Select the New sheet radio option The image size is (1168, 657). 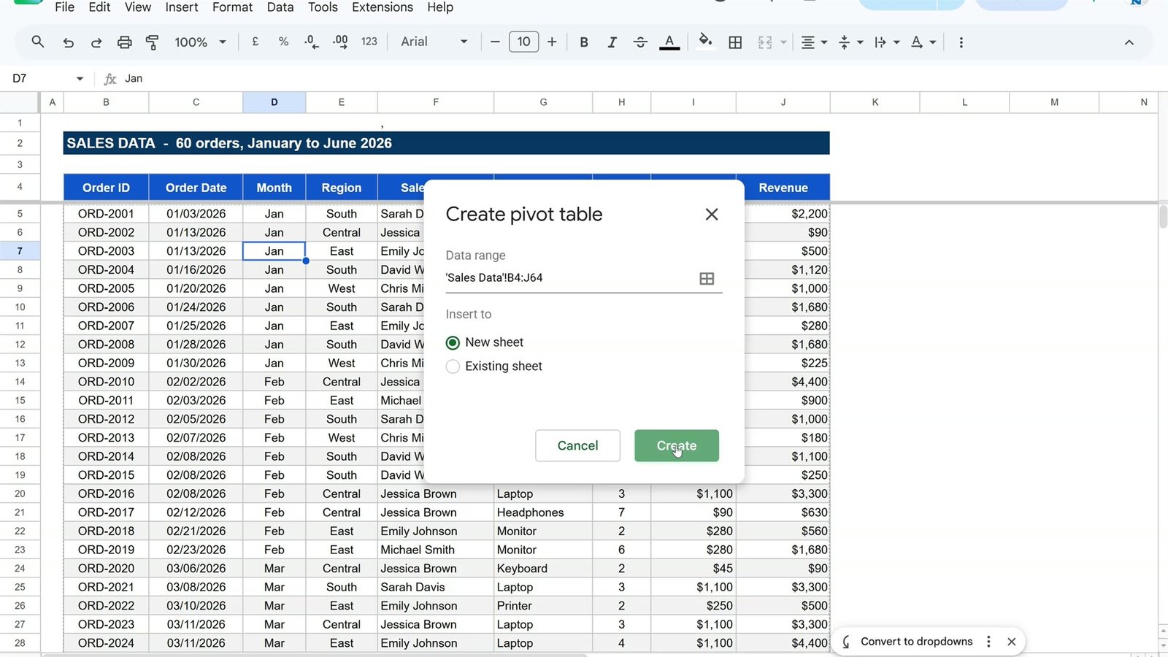pos(453,342)
